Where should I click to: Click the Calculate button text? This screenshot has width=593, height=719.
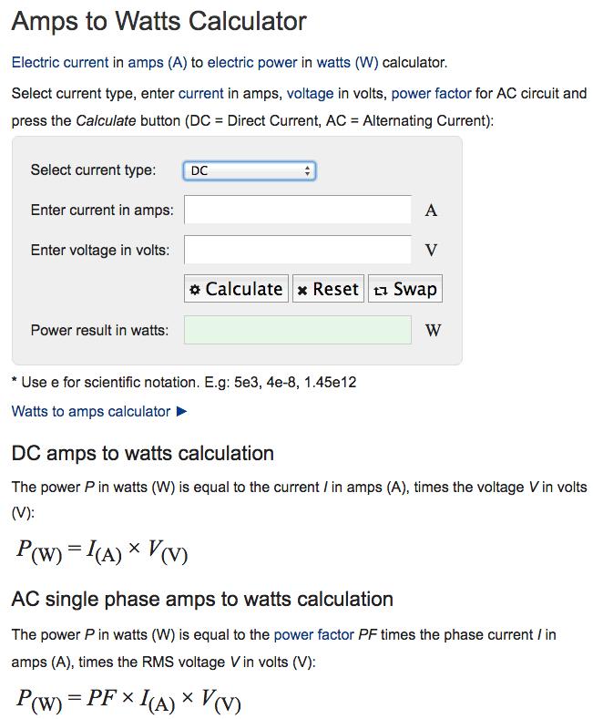[244, 290]
